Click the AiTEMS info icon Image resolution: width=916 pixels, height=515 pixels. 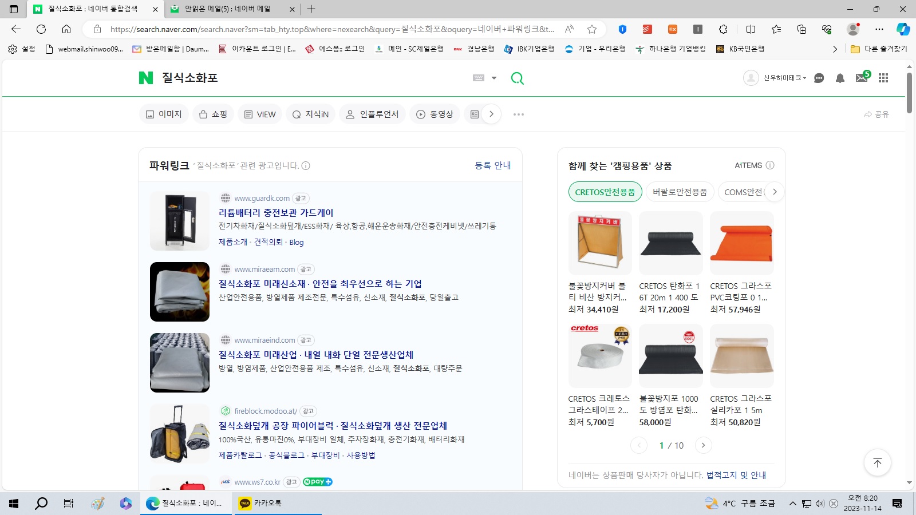click(x=770, y=165)
